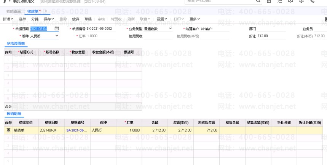The width and height of the screenshot is (327, 165).
Task: Click the 人民币 cell in 核销明细 row
Action: point(103,130)
